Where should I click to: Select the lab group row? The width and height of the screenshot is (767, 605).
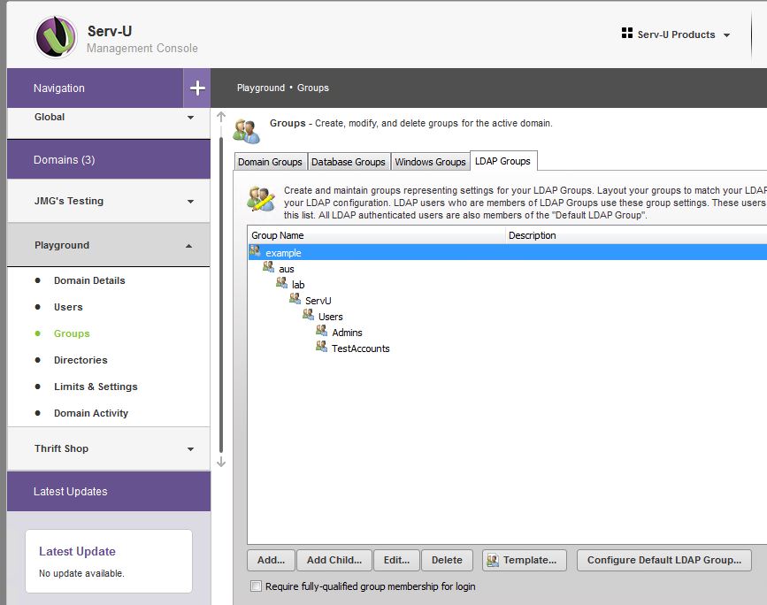tap(508, 284)
